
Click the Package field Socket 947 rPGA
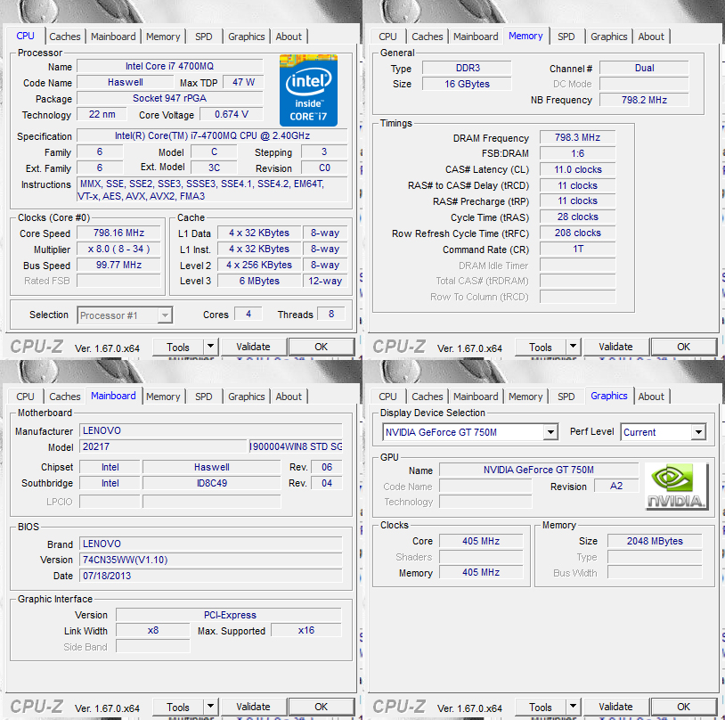coord(170,98)
